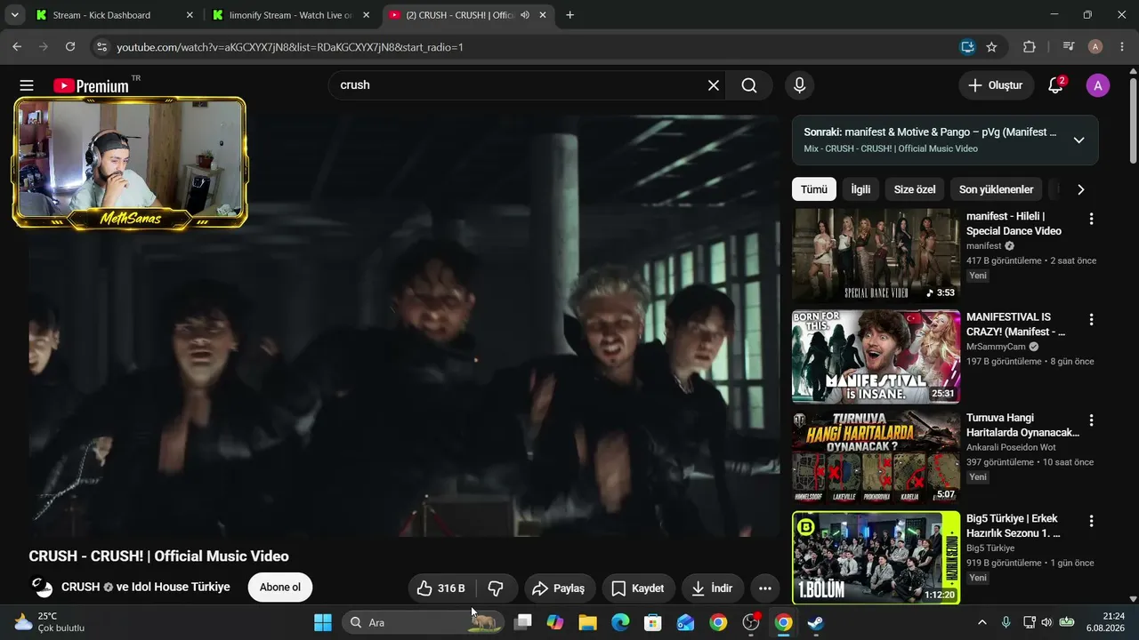Open options for manifest - Hileli video
This screenshot has width=1139, height=640.
click(1091, 219)
